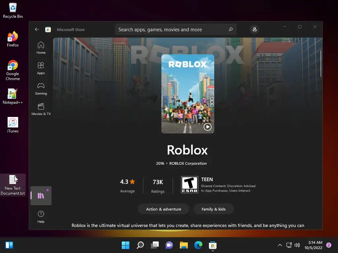Select the iTunes desktop shortcut
The width and height of the screenshot is (338, 253).
point(13,125)
